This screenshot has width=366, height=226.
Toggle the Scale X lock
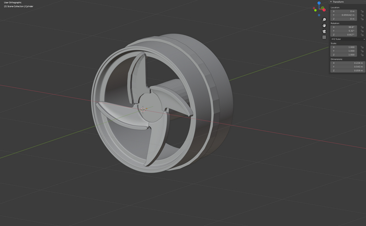(362, 47)
